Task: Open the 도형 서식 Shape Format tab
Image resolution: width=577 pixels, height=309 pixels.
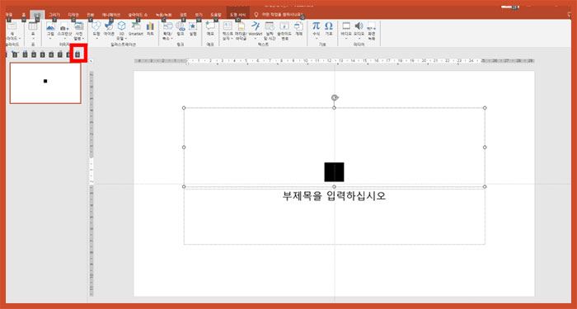Action: point(237,15)
